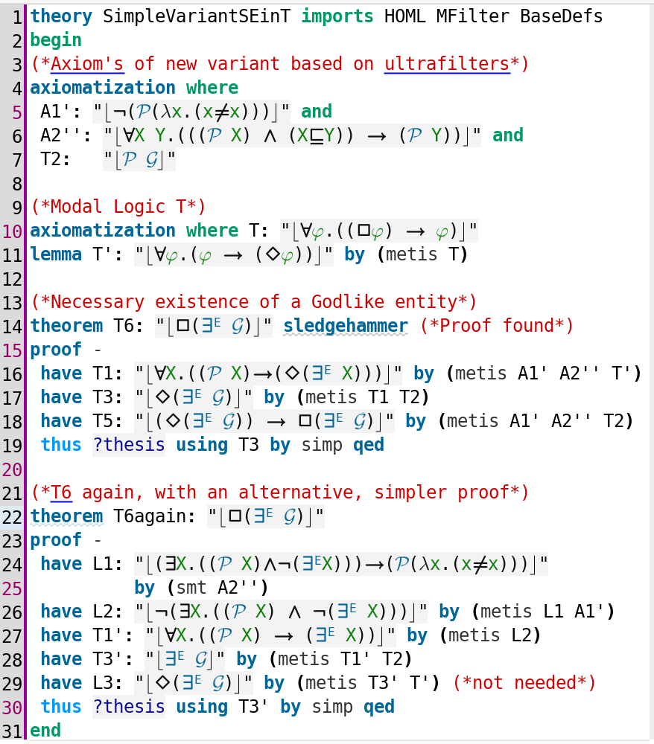Click the 'end' keyword on line 31
This screenshot has height=744, width=654.
click(x=45, y=731)
